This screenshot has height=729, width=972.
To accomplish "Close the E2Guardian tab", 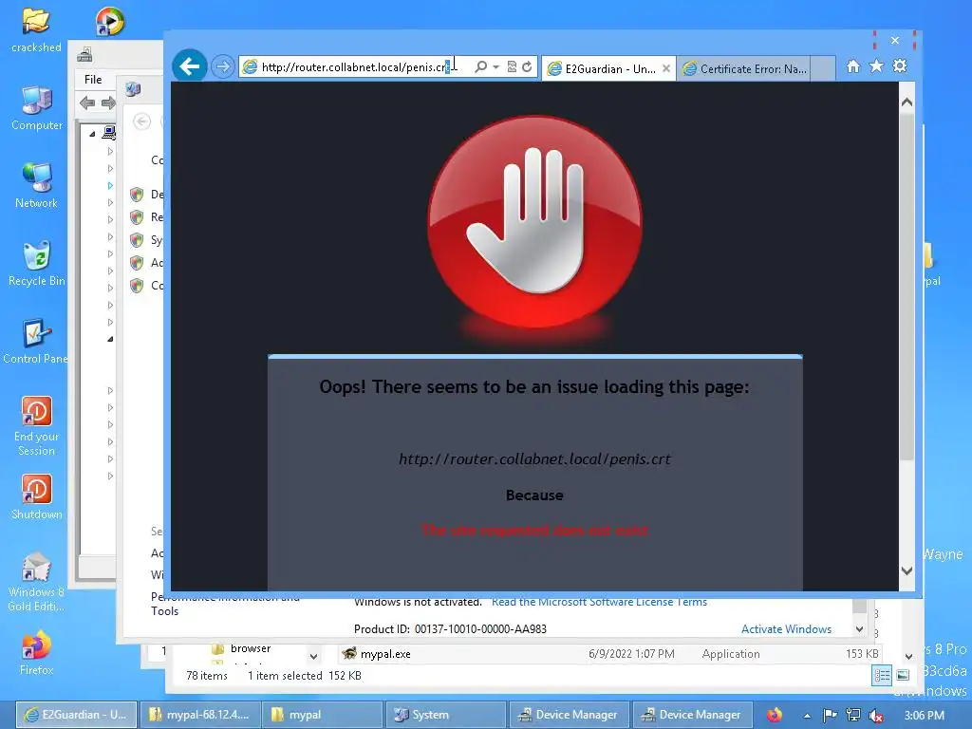I will click(665, 68).
